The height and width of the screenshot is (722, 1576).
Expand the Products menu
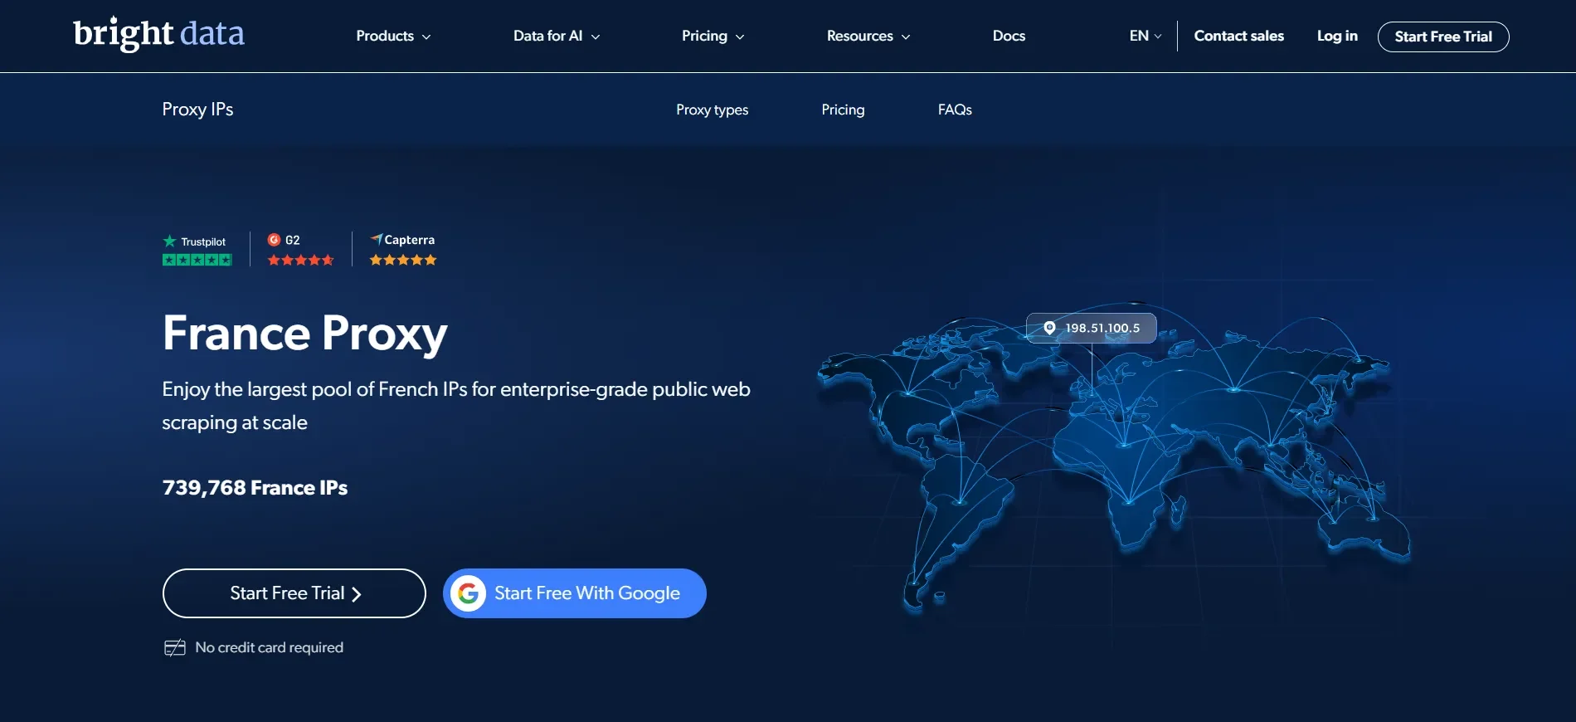tap(393, 36)
